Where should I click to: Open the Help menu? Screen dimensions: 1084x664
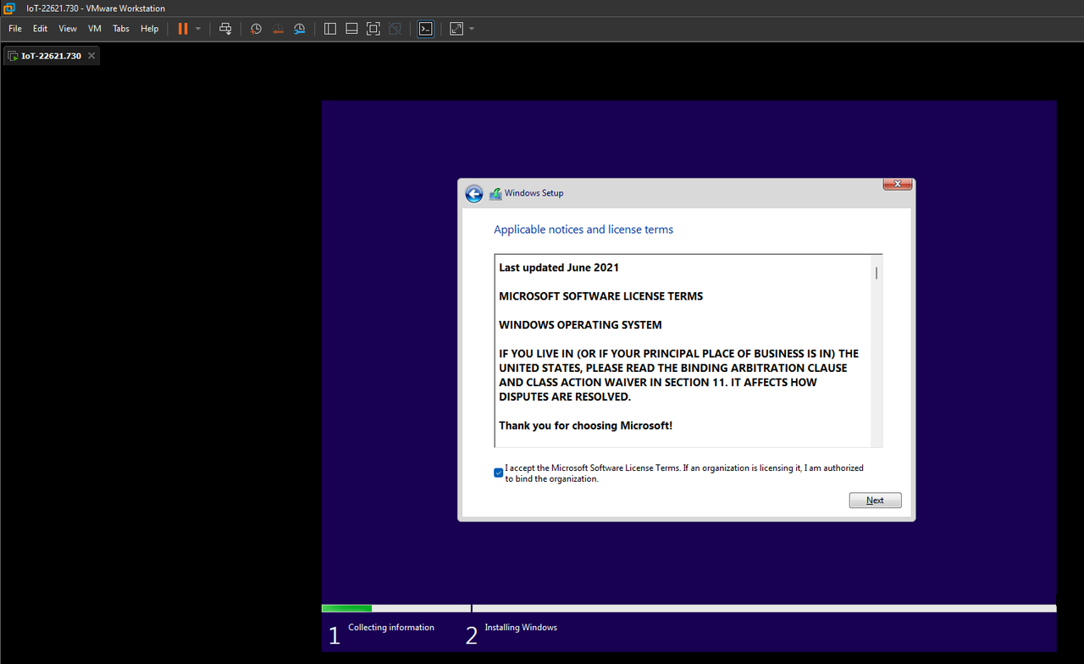(150, 29)
